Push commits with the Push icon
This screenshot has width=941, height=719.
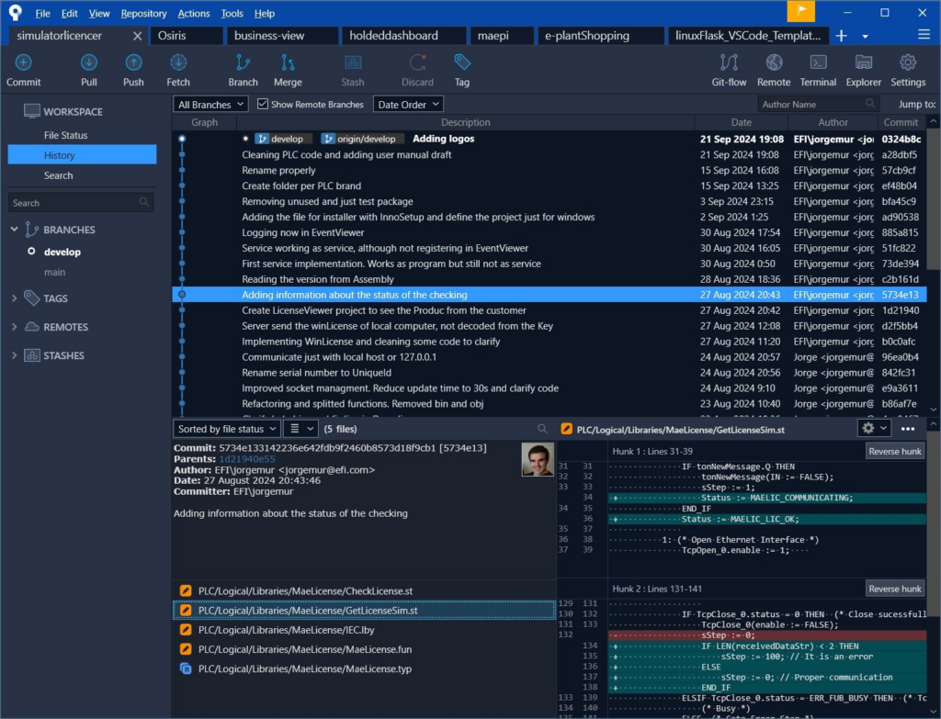point(133,70)
